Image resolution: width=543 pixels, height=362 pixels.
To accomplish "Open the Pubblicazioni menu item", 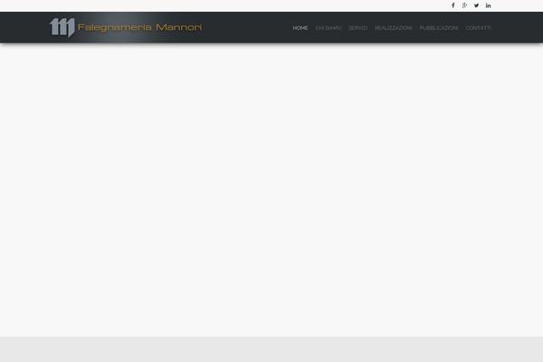I will [439, 28].
